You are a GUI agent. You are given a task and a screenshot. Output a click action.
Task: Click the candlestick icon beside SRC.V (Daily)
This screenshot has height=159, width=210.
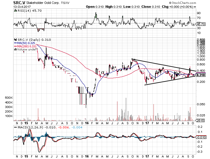[16, 40]
